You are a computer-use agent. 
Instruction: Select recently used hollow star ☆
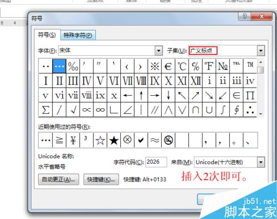[x=100, y=140]
